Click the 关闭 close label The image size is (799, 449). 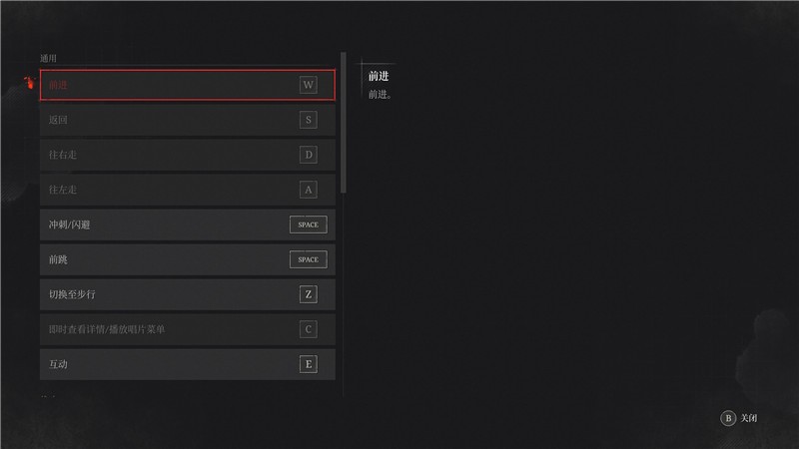point(749,418)
